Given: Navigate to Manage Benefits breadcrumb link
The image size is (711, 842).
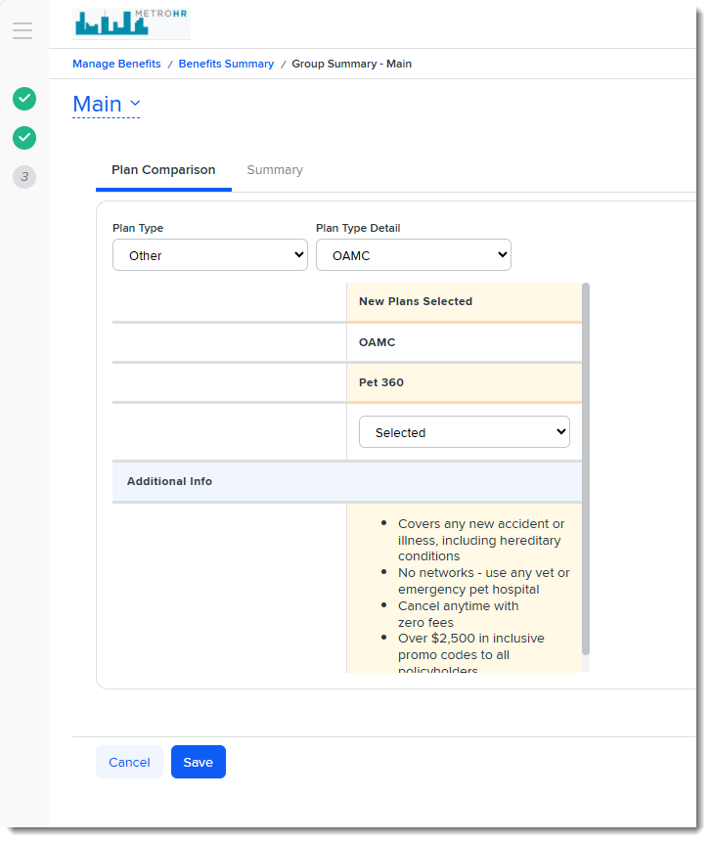Looking at the screenshot, I should (x=116, y=64).
